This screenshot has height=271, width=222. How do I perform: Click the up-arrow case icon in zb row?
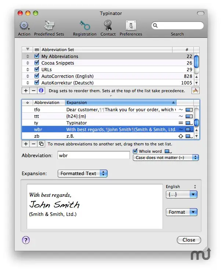coord(181,136)
